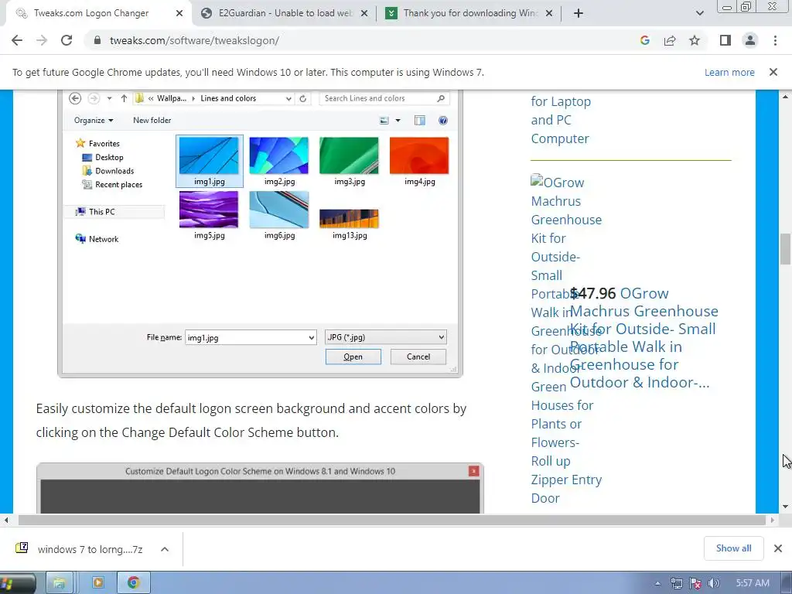Go back using Chrome's back arrow
Viewport: 792px width, 594px height.
click(17, 40)
